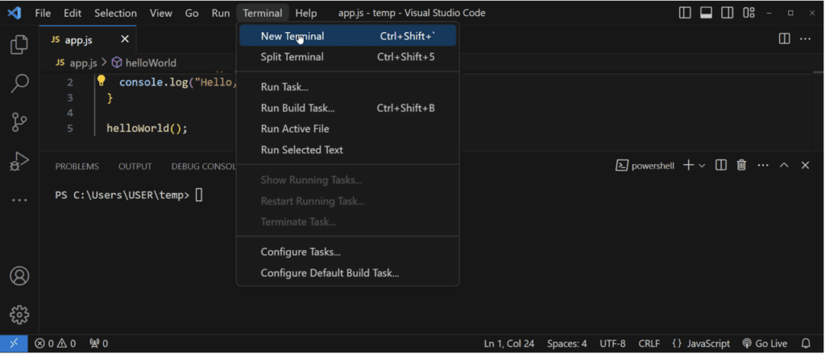This screenshot has width=825, height=354.
Task: Expand additional views ellipsis in activity bar
Action: (x=19, y=200)
